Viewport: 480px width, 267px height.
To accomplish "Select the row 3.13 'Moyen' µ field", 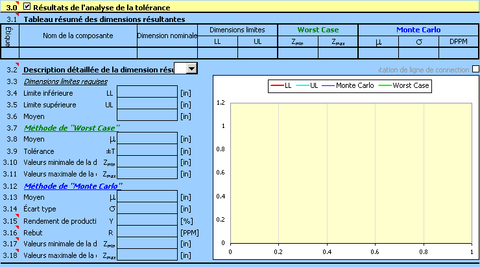I will [147, 196].
